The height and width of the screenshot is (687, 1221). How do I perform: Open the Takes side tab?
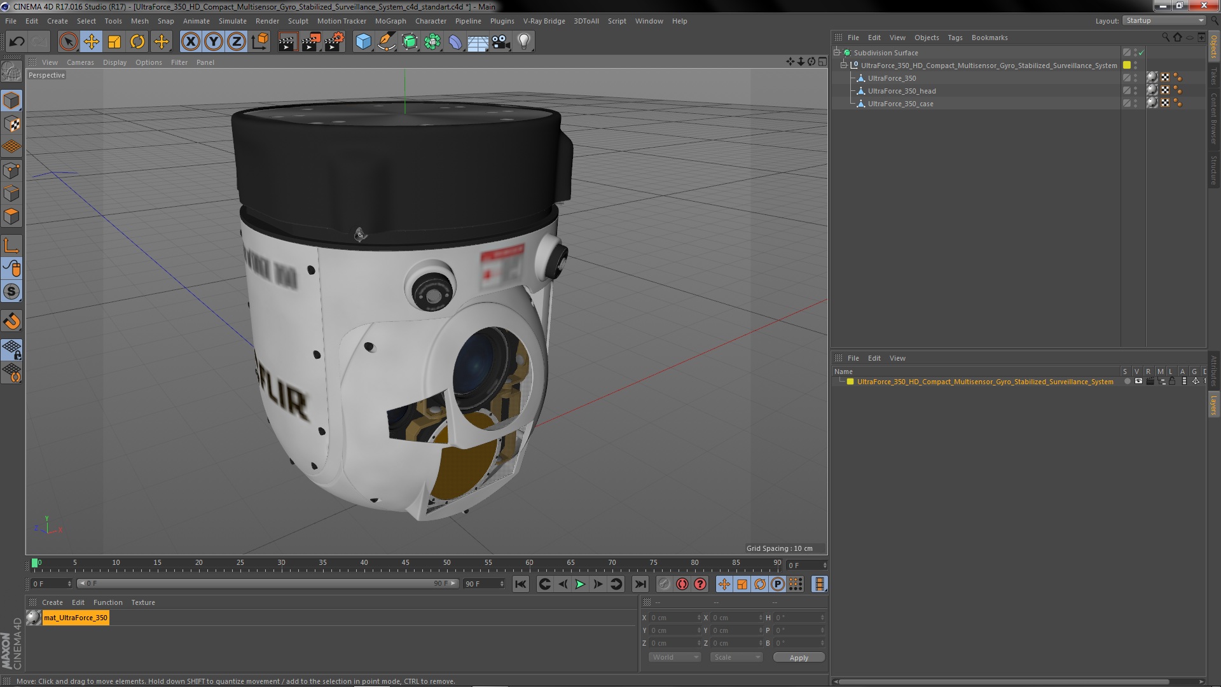click(x=1213, y=76)
